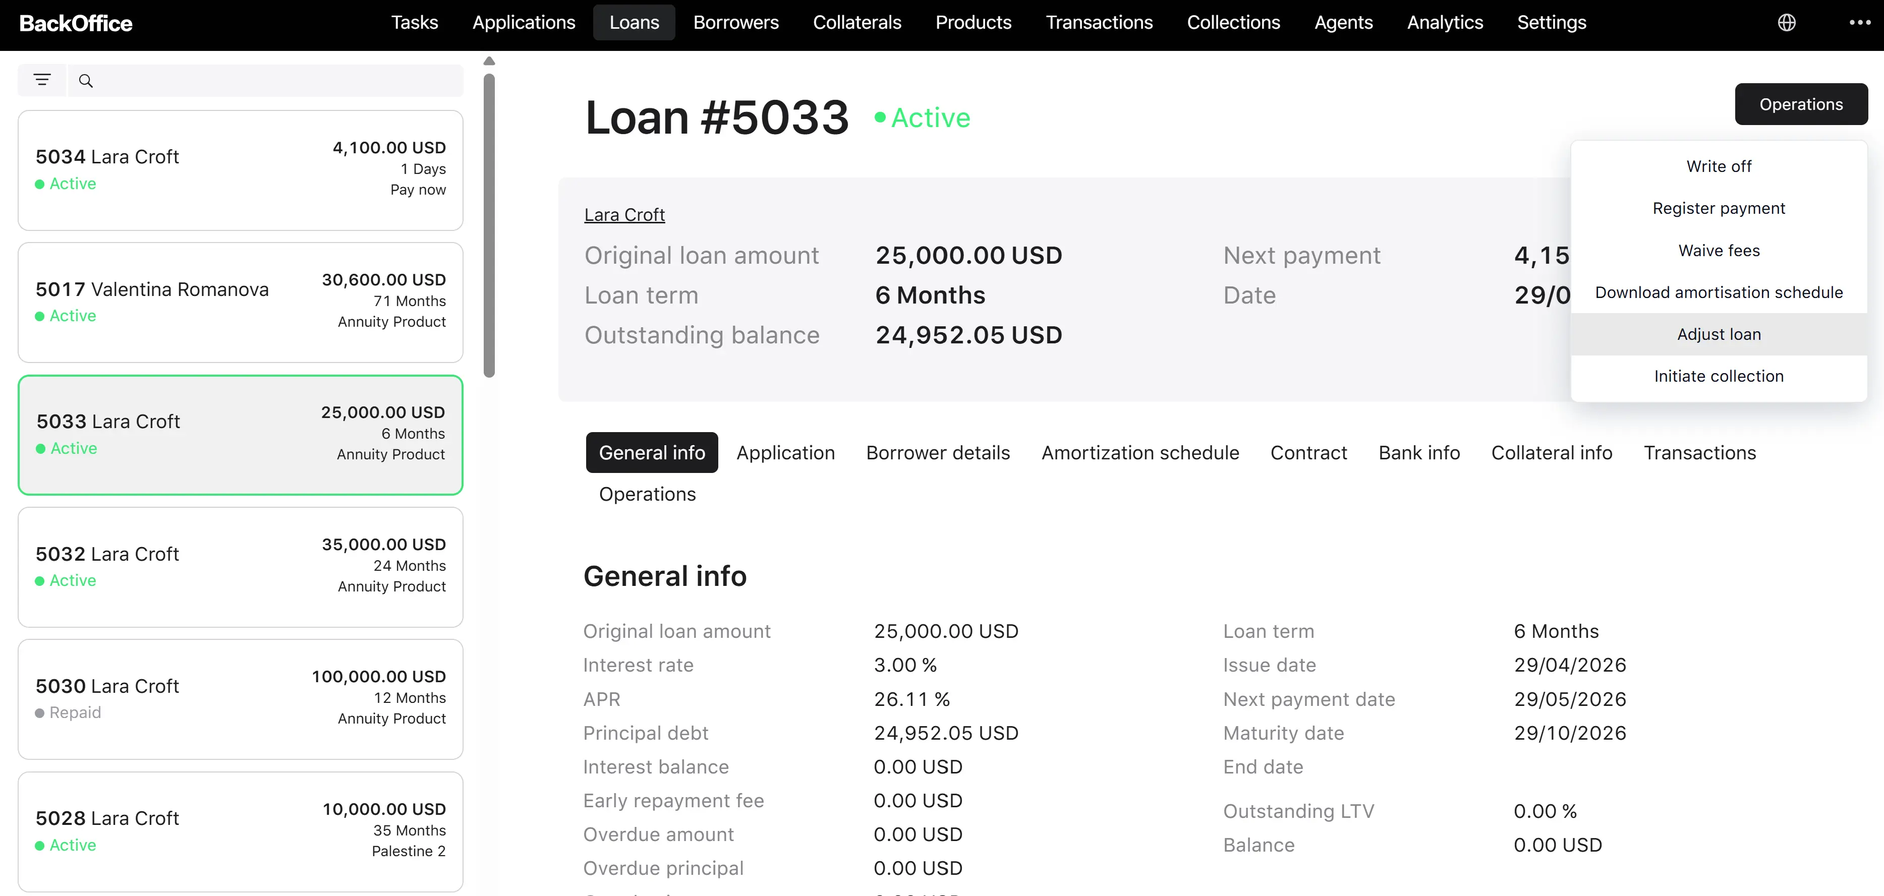Open loan 5032 Lara Croft card
The height and width of the screenshot is (896, 1884).
(x=241, y=567)
